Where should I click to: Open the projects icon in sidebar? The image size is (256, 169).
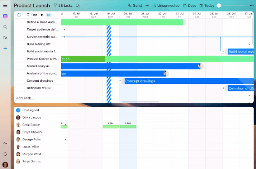[5, 16]
